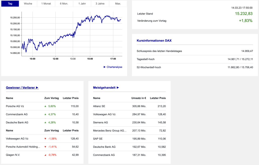Click Allianz SE turnover 305,66 Mio.

(139, 106)
